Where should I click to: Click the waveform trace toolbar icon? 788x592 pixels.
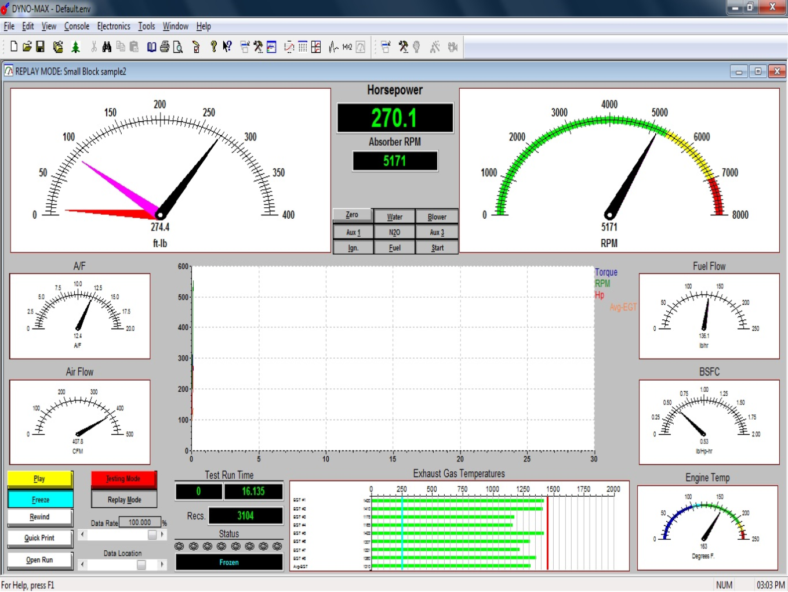coord(333,47)
